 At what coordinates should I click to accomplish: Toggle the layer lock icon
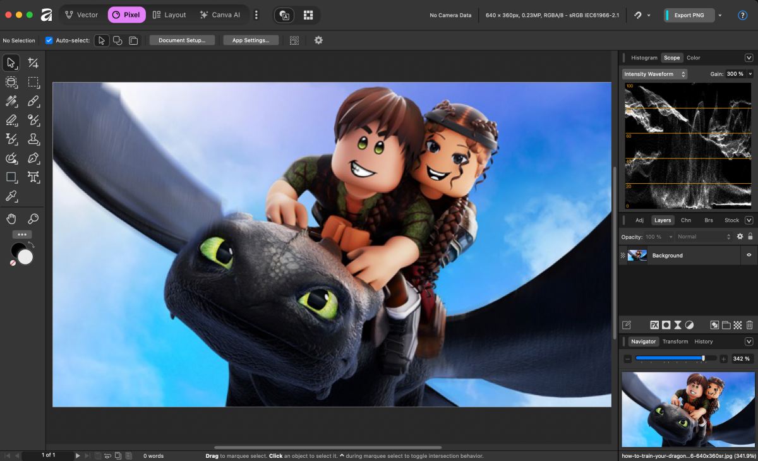(750, 237)
